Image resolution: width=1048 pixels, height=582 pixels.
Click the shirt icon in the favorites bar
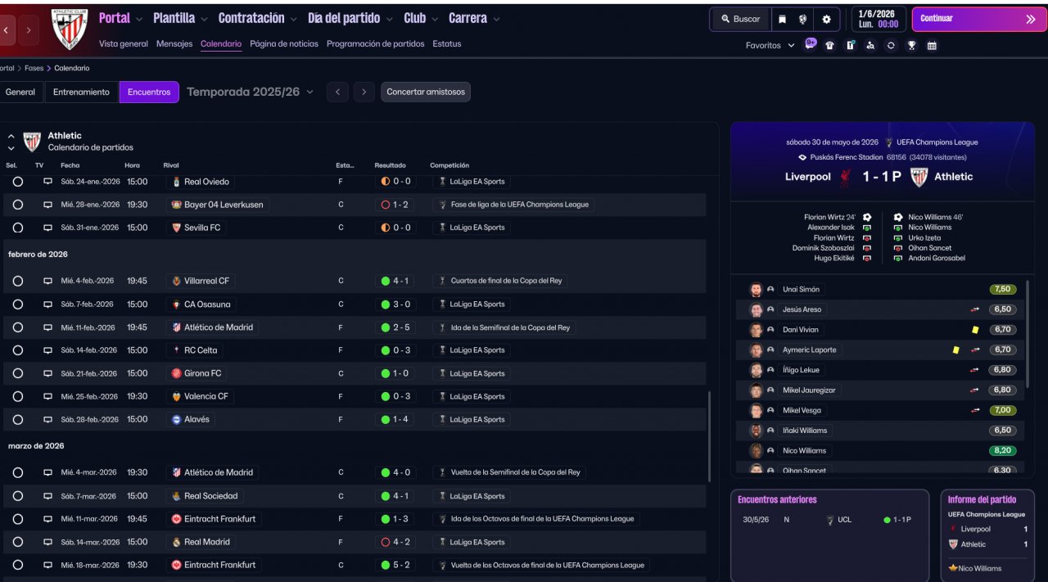(829, 46)
